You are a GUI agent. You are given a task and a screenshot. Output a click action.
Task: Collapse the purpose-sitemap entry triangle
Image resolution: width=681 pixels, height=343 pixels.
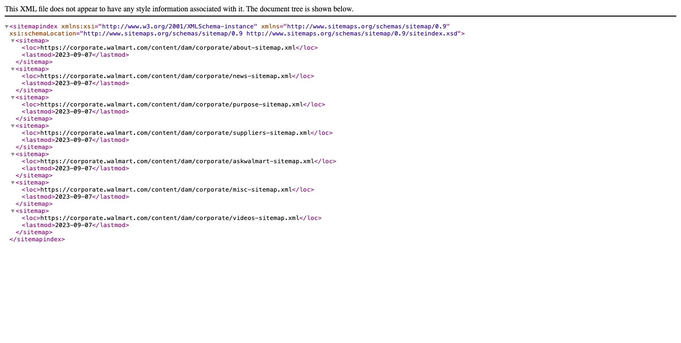(x=13, y=97)
